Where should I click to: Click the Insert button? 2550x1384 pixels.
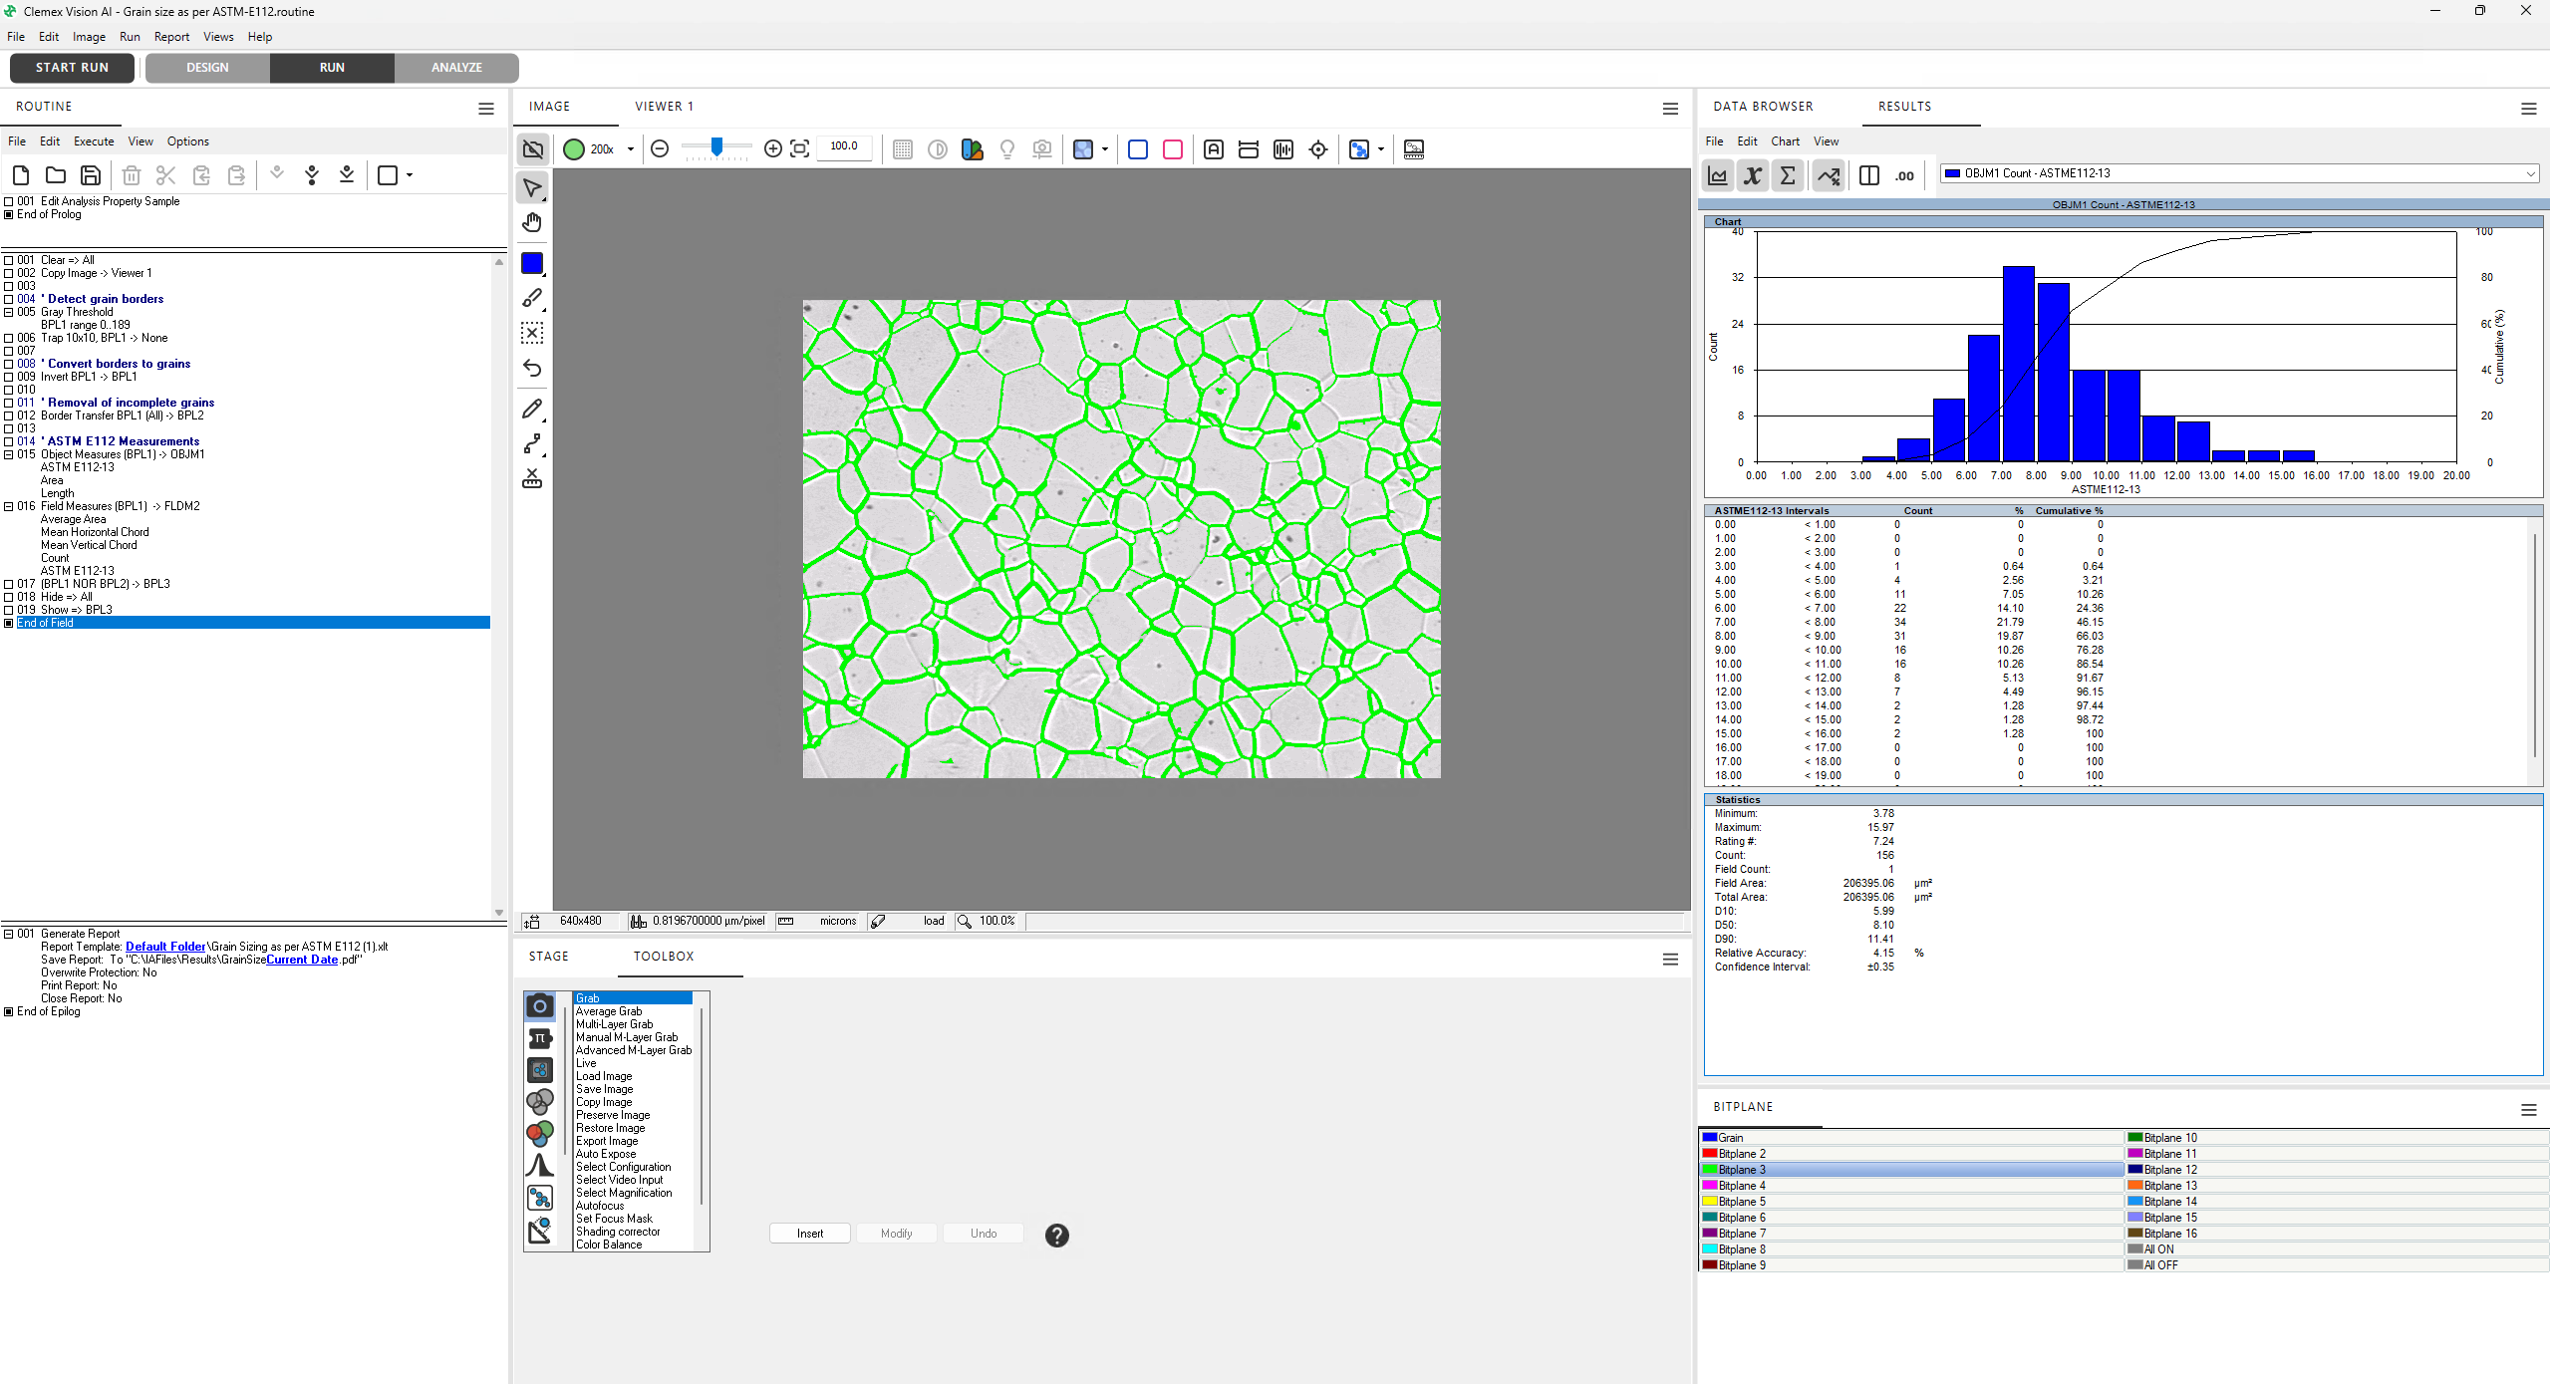click(x=810, y=1234)
